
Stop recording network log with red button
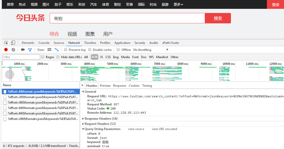pos(6,50)
